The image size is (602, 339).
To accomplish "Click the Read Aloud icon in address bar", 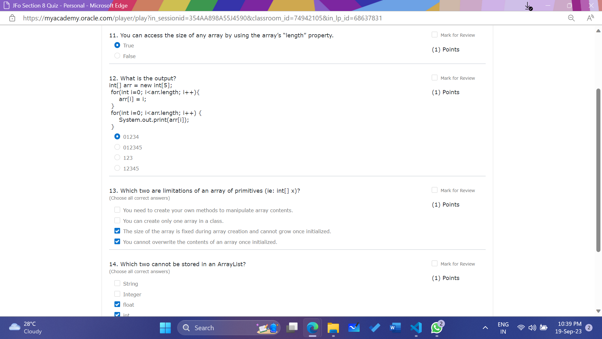I will pos(590,18).
